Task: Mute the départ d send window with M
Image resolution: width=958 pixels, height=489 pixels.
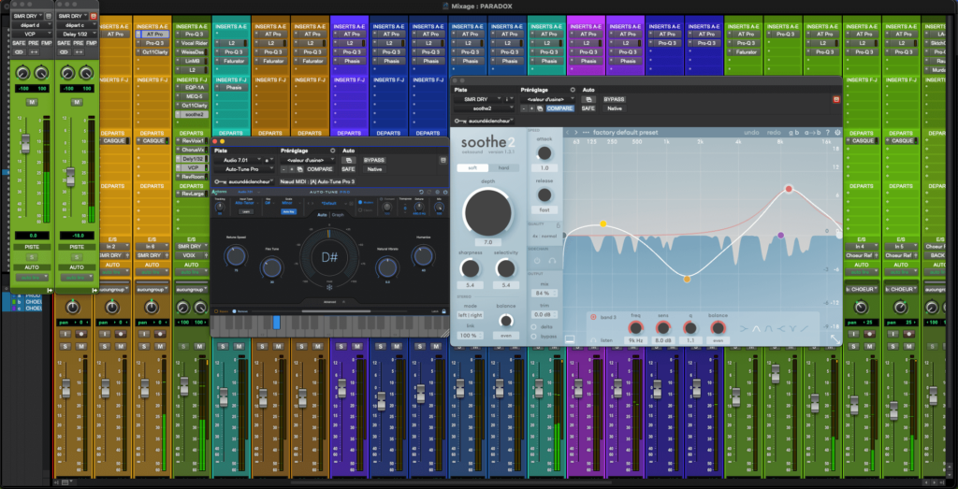Action: tap(32, 102)
